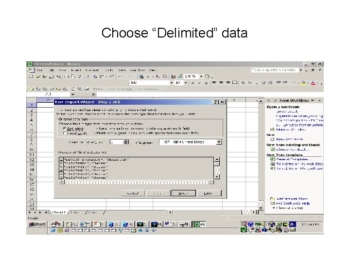Toggle Show at startup checkbox in task pane
The width and height of the screenshot is (350, 263).
click(274, 208)
